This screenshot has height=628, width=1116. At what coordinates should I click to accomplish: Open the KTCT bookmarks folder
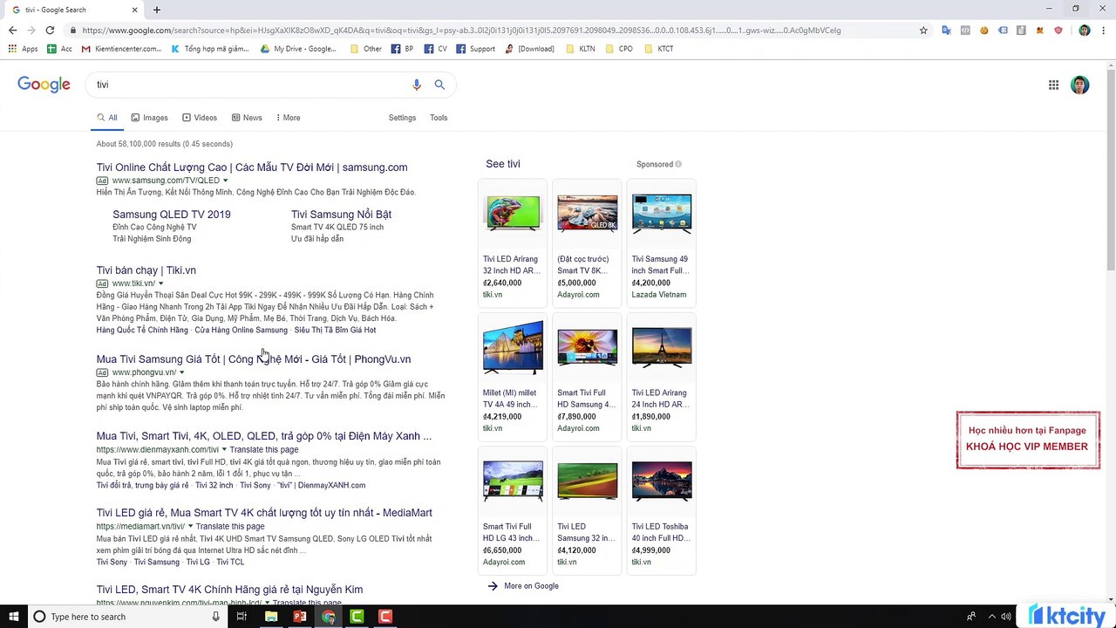(x=658, y=49)
